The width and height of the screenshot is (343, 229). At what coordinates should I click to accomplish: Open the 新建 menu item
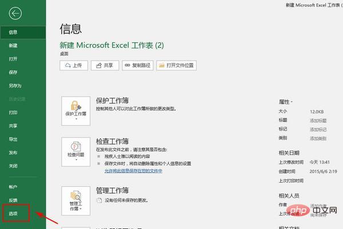13,46
